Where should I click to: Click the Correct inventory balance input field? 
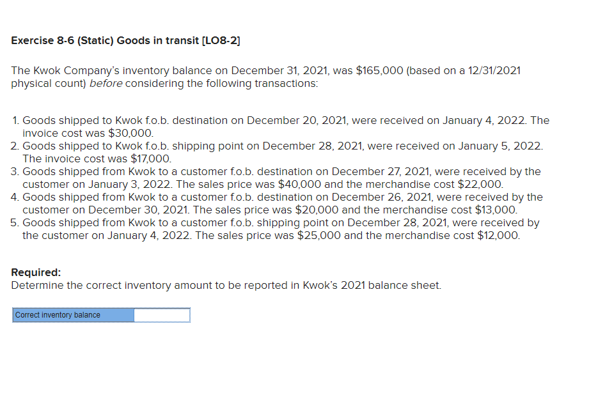click(x=162, y=315)
